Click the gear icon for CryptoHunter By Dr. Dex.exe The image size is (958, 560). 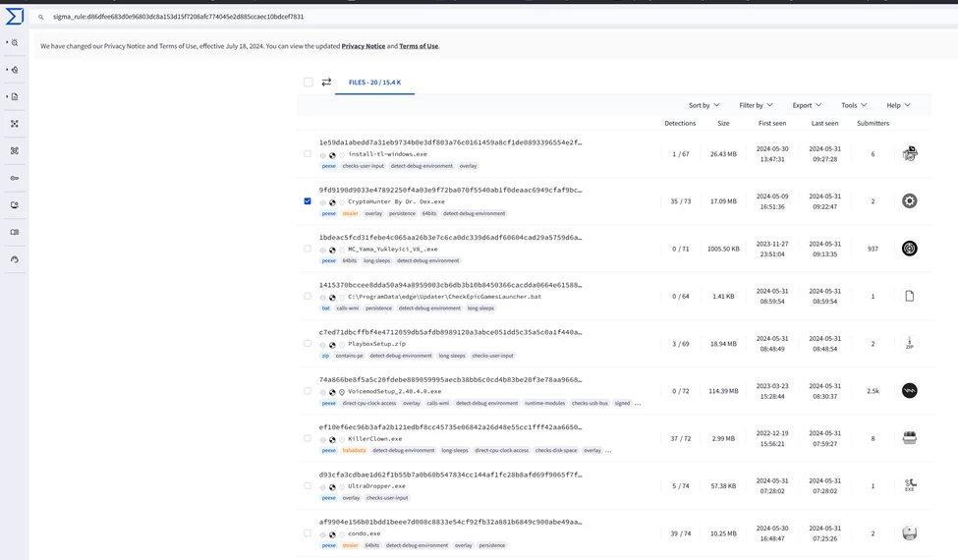click(909, 201)
